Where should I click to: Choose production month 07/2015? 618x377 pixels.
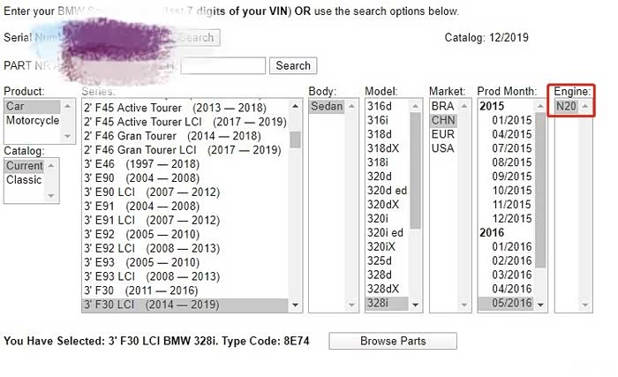[x=511, y=148]
